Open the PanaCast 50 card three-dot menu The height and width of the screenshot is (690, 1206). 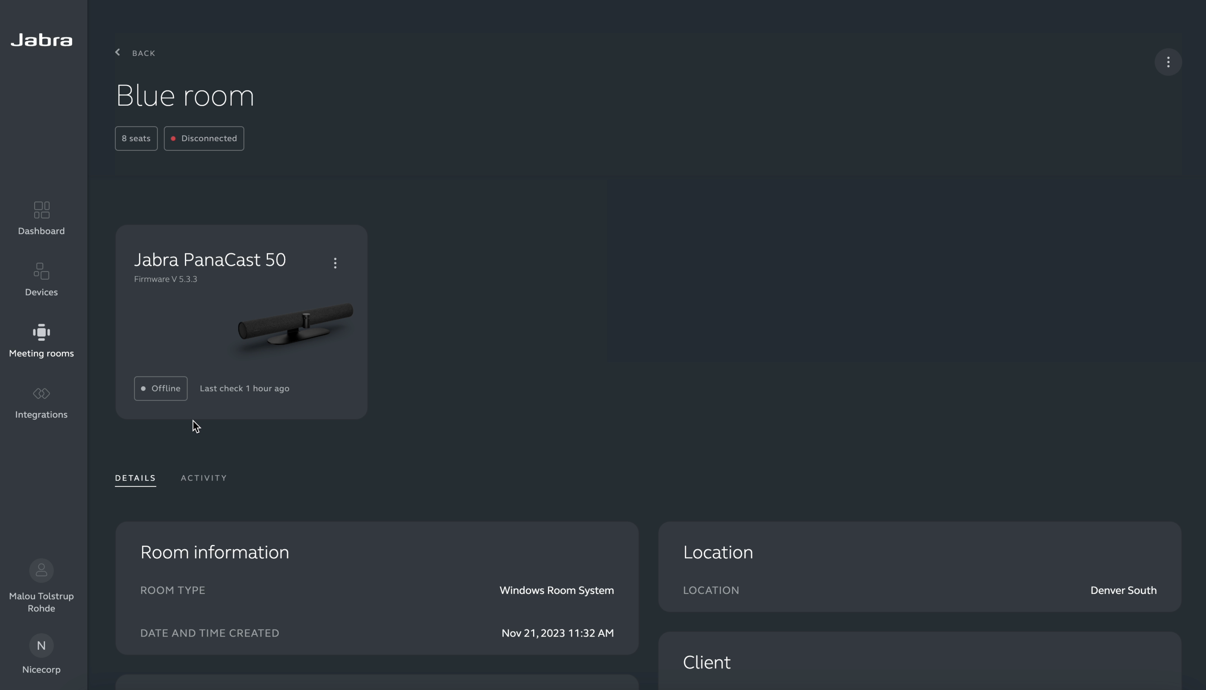tap(335, 263)
